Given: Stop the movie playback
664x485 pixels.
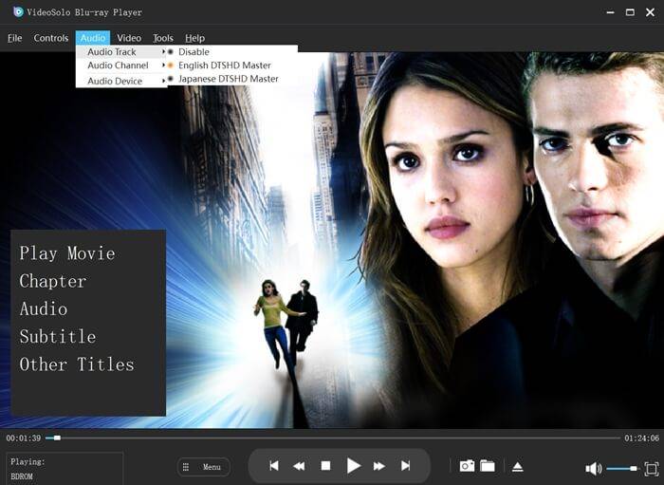Looking at the screenshot, I should 325,466.
